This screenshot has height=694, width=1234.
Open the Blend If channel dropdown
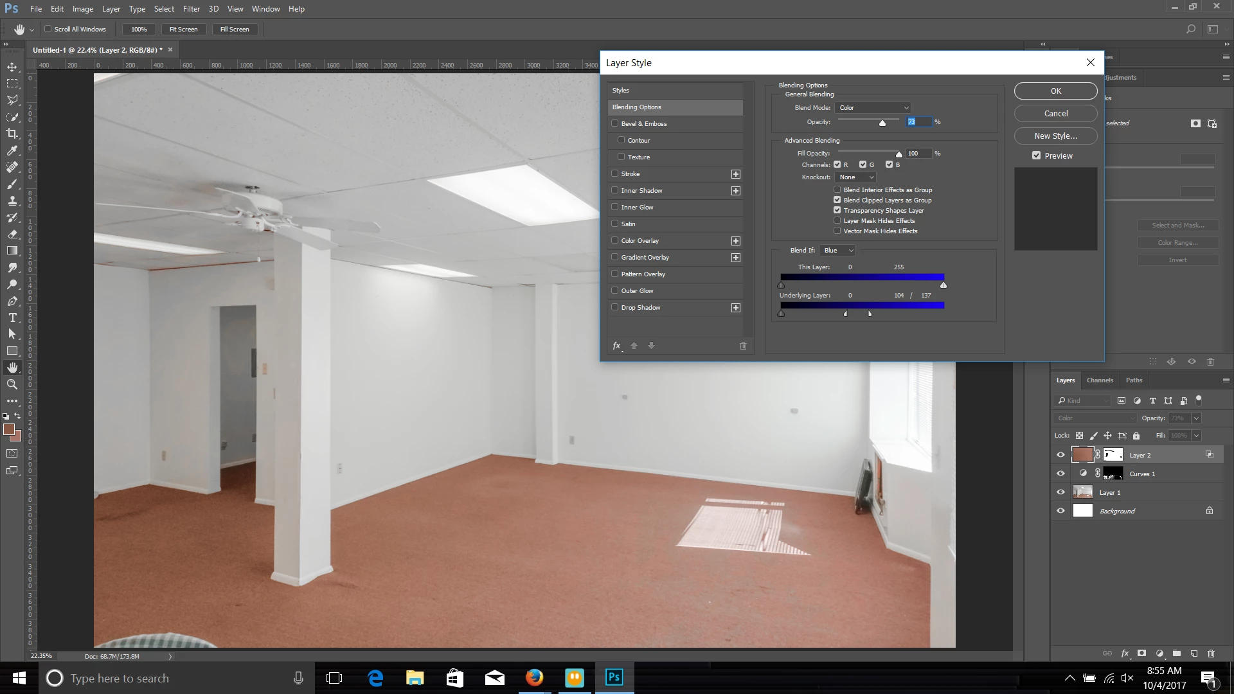[x=837, y=251]
